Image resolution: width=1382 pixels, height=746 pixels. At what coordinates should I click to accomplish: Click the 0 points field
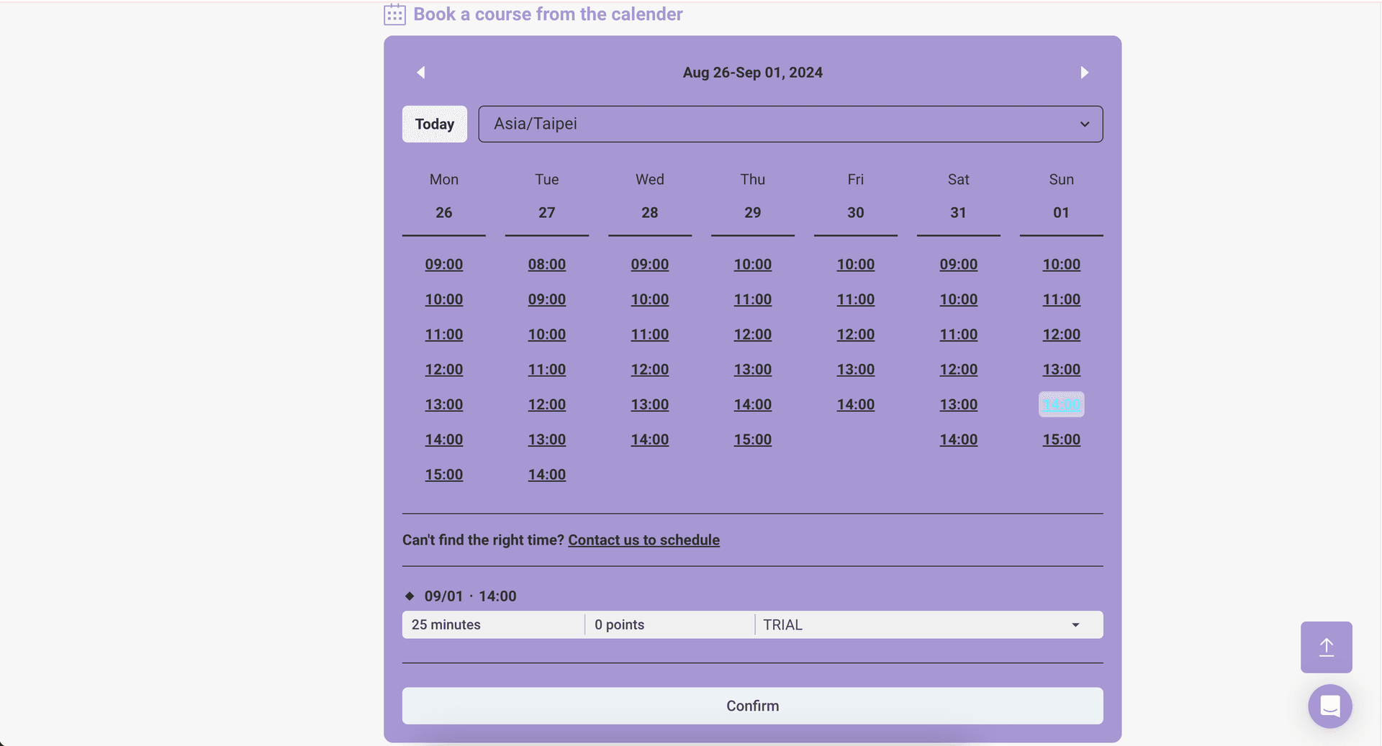tap(669, 624)
